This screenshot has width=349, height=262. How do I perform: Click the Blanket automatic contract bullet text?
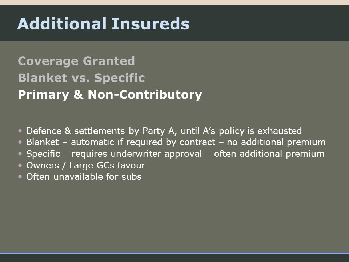[x=176, y=142]
